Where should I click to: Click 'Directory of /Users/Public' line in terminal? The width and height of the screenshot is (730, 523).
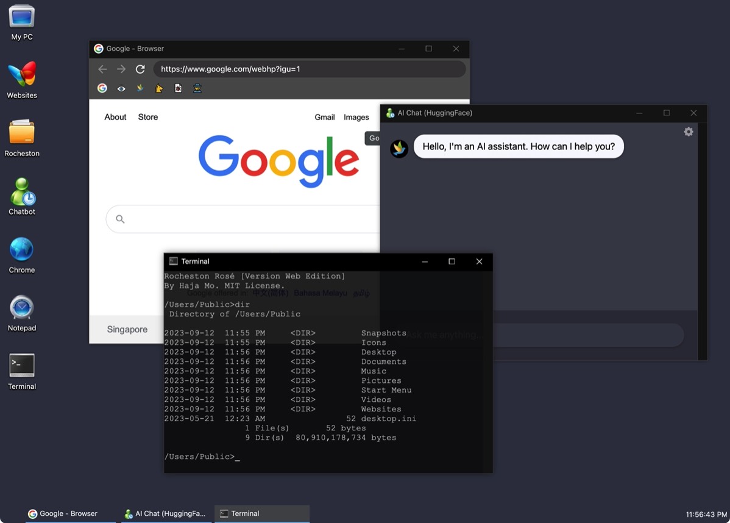click(235, 314)
